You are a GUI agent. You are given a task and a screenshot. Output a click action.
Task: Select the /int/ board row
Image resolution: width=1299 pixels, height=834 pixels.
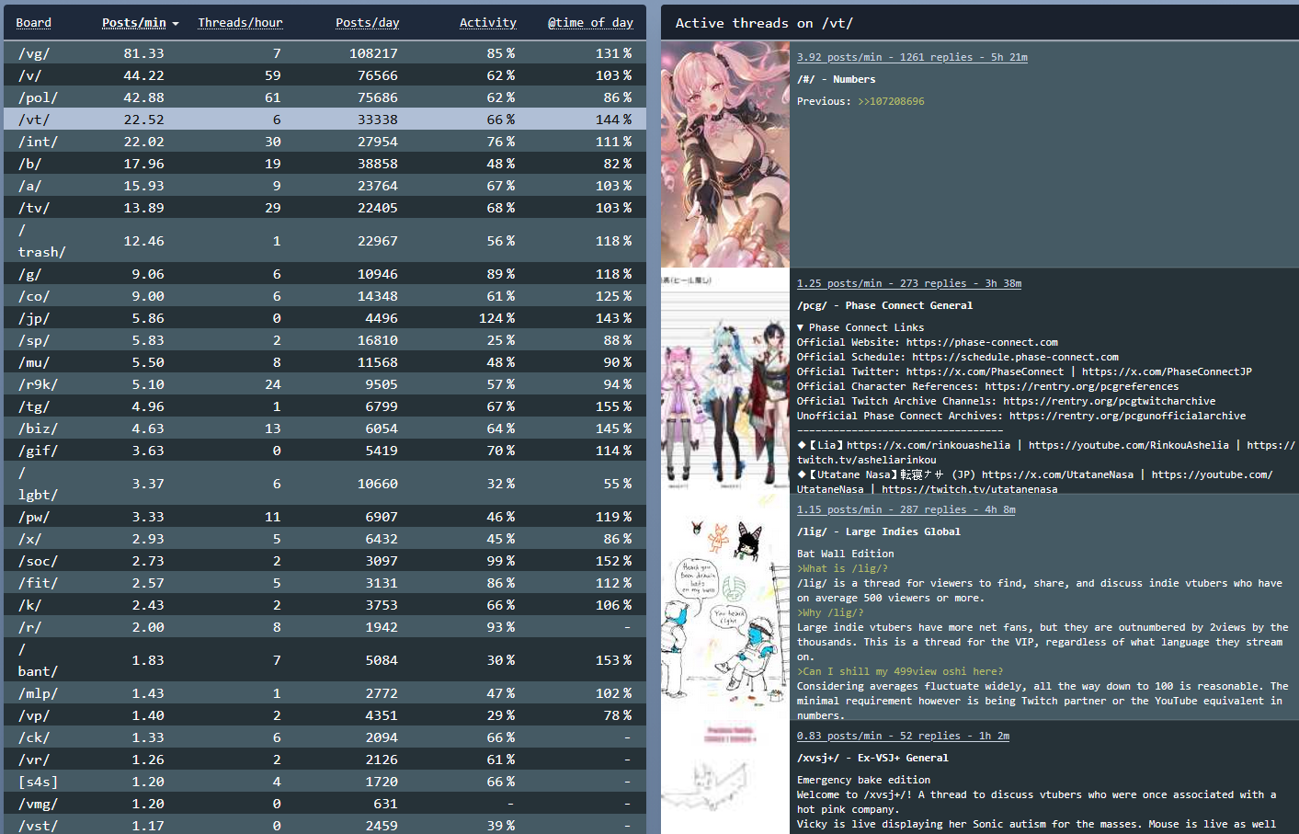[325, 142]
